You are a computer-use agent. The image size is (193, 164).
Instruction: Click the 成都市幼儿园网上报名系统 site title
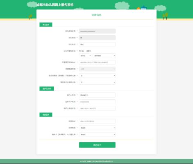tap(55, 5)
